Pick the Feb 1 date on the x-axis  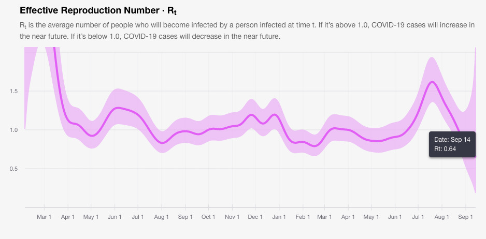pyautogui.click(x=302, y=217)
